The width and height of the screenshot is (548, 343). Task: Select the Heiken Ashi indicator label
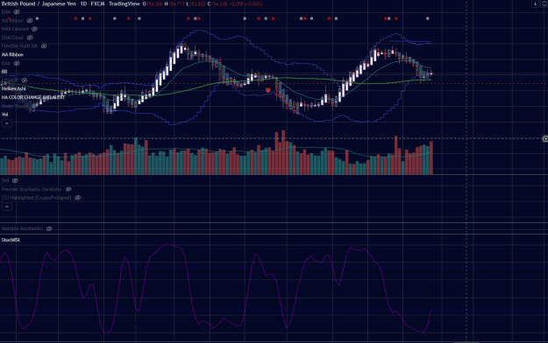pyautogui.click(x=14, y=88)
